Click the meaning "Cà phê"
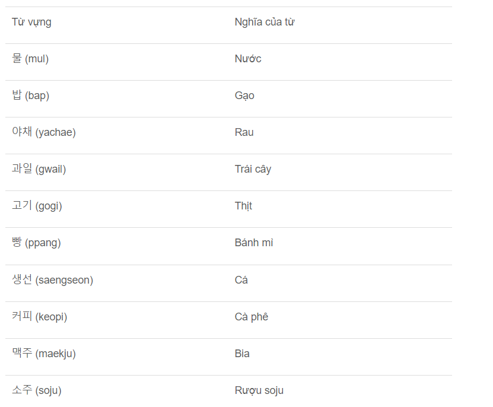493x407 pixels. pos(252,317)
